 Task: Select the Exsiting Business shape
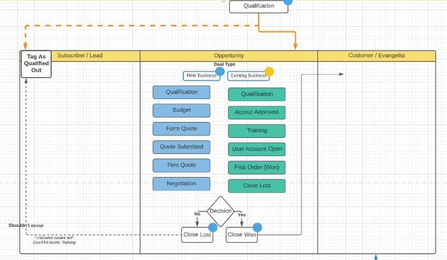click(248, 76)
